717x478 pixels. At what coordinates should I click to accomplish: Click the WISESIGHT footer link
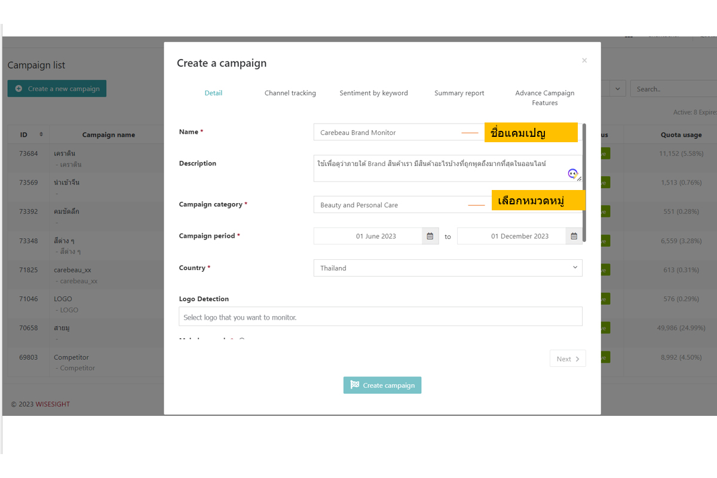click(53, 404)
